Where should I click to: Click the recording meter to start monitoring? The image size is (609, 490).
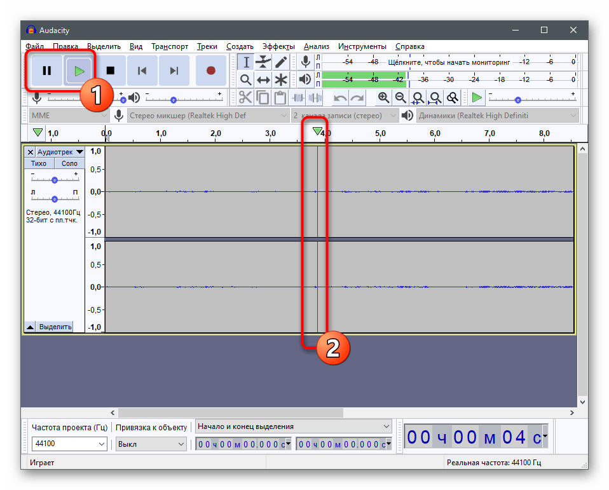pyautogui.click(x=449, y=62)
